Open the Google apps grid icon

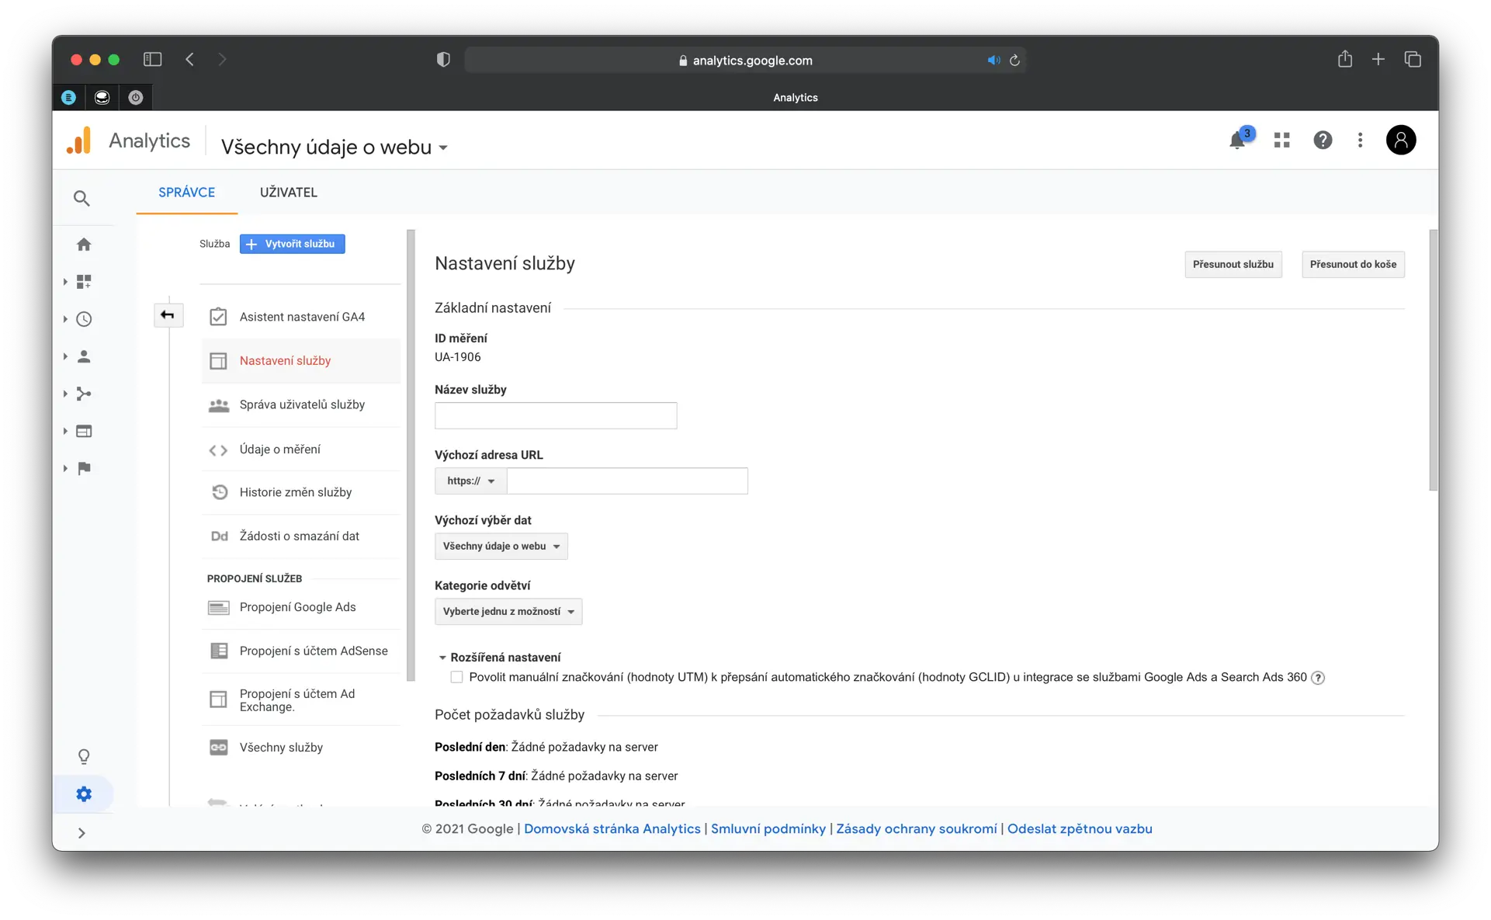[x=1281, y=140]
